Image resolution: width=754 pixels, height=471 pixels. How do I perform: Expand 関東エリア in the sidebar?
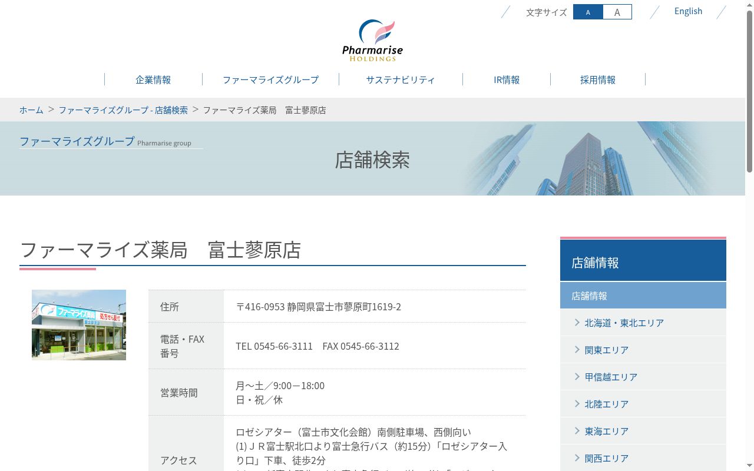pyautogui.click(x=643, y=350)
